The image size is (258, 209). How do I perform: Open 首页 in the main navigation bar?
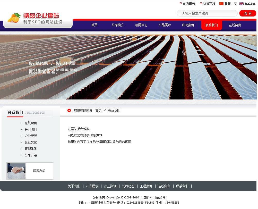click(x=94, y=25)
